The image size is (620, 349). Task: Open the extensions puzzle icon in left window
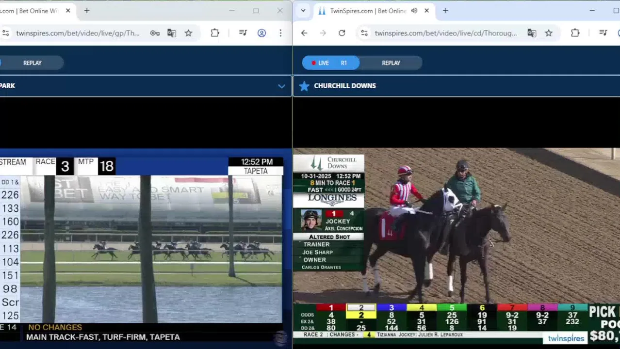215,33
